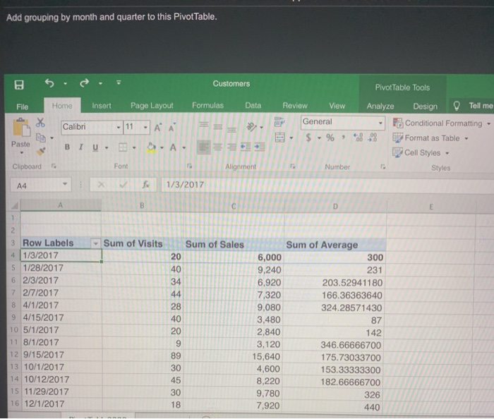Toggle Align Left
This screenshot has height=419, width=494.
click(x=204, y=147)
